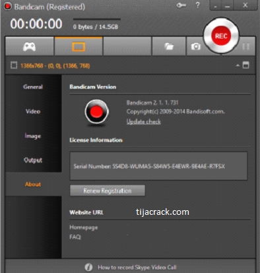Go to the Output tab
Screen dimensions: 260x273
click(33, 160)
